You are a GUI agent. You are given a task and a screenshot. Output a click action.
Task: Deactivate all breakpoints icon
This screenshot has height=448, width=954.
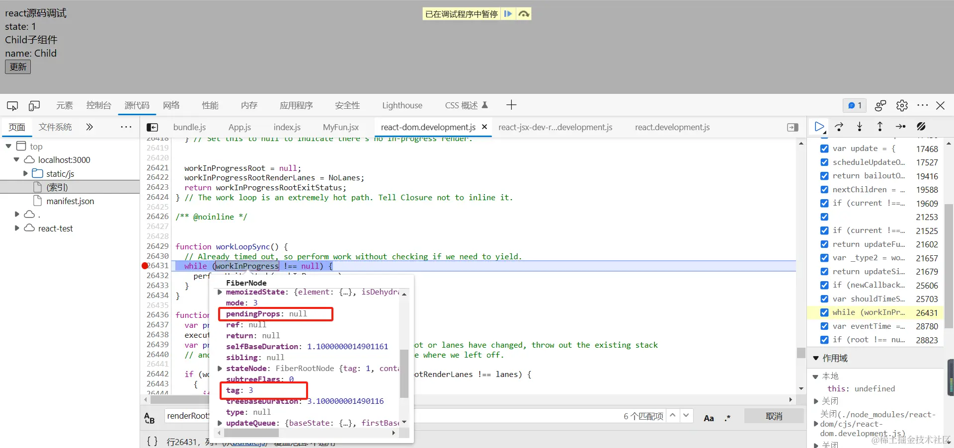[x=921, y=127]
